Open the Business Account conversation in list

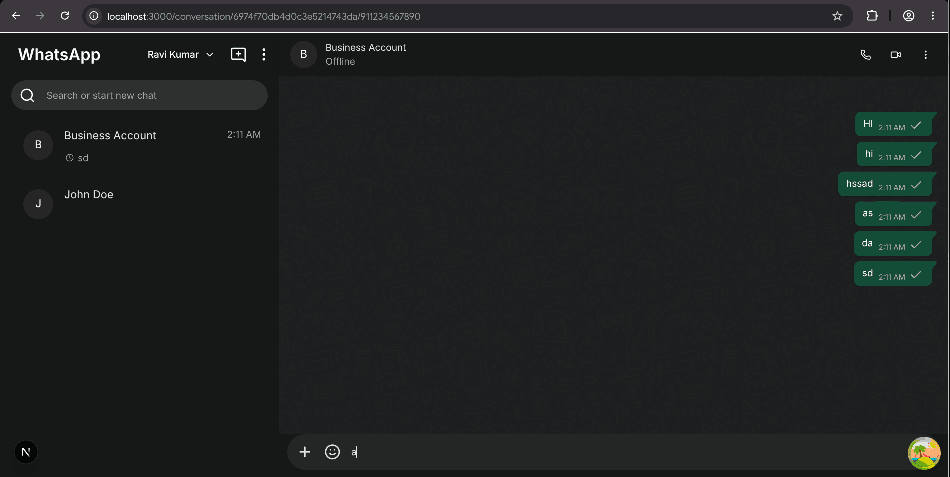click(139, 146)
